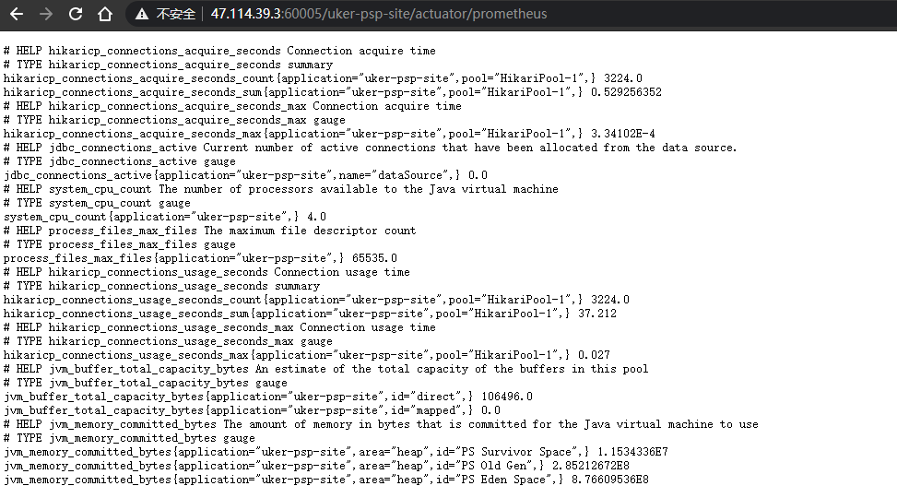Reload the prometheus metrics page
The width and height of the screenshot is (897, 486).
[77, 14]
